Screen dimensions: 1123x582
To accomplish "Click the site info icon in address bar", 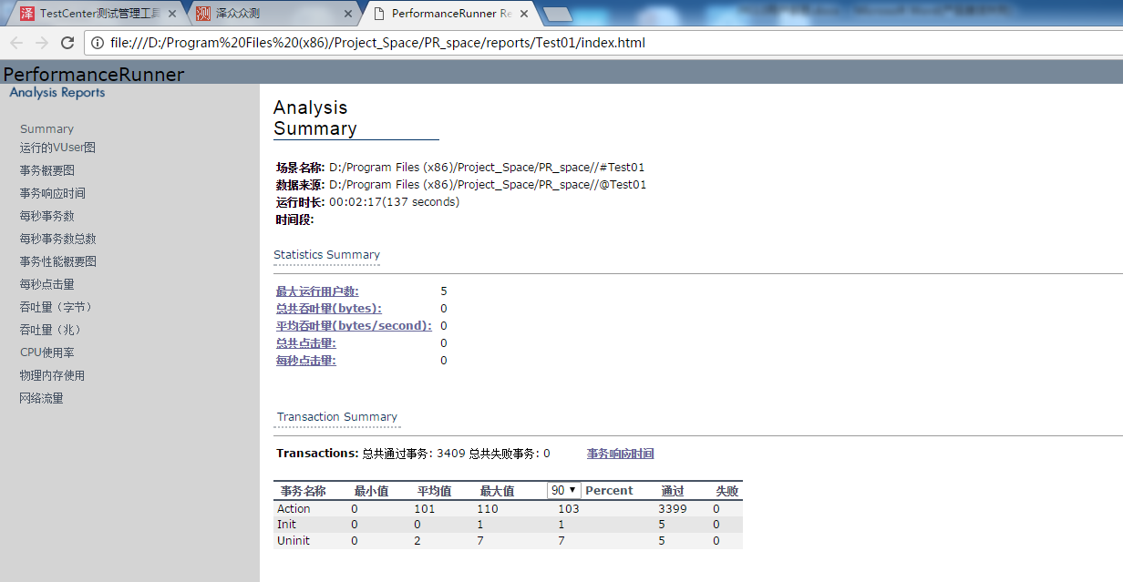I will click(98, 43).
